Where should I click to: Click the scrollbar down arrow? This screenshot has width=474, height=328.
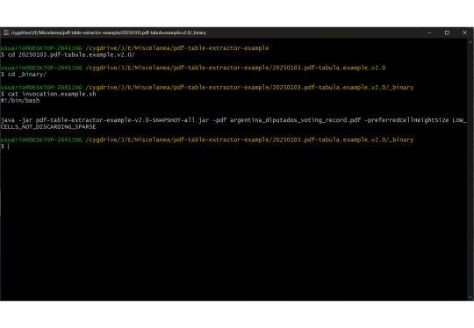click(470, 297)
